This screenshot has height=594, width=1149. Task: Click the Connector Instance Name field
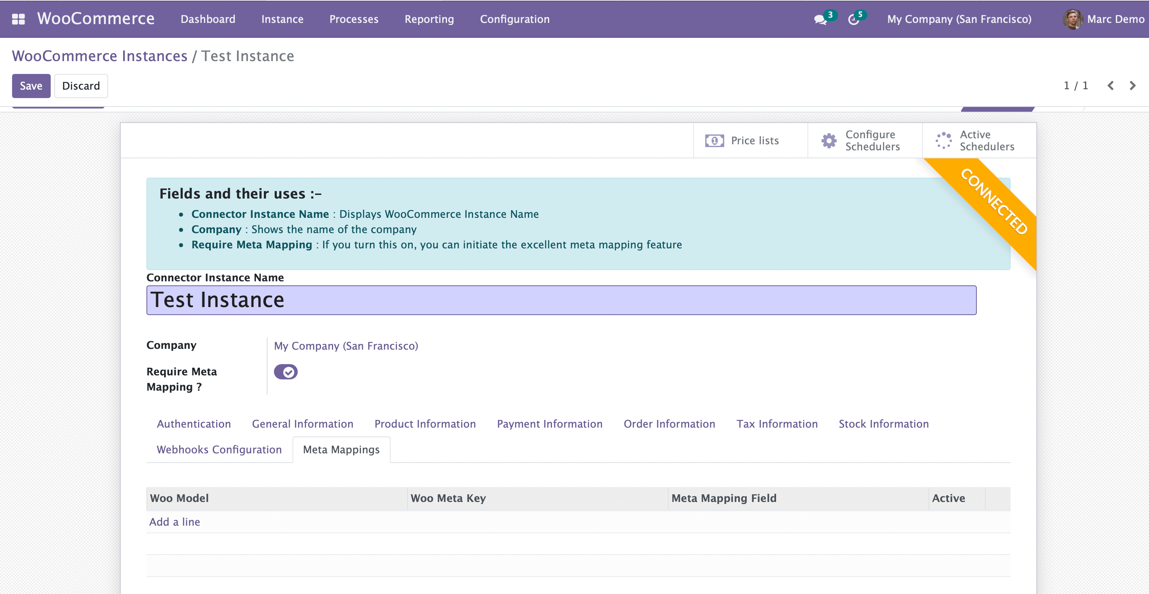tap(561, 300)
